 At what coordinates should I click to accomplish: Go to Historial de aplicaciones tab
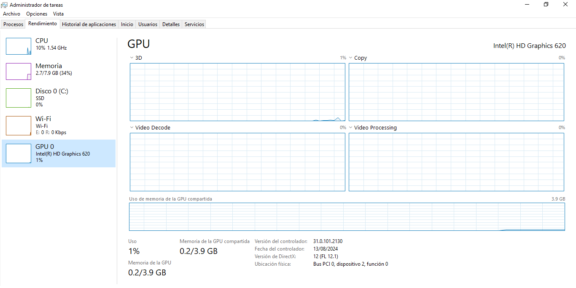89,24
